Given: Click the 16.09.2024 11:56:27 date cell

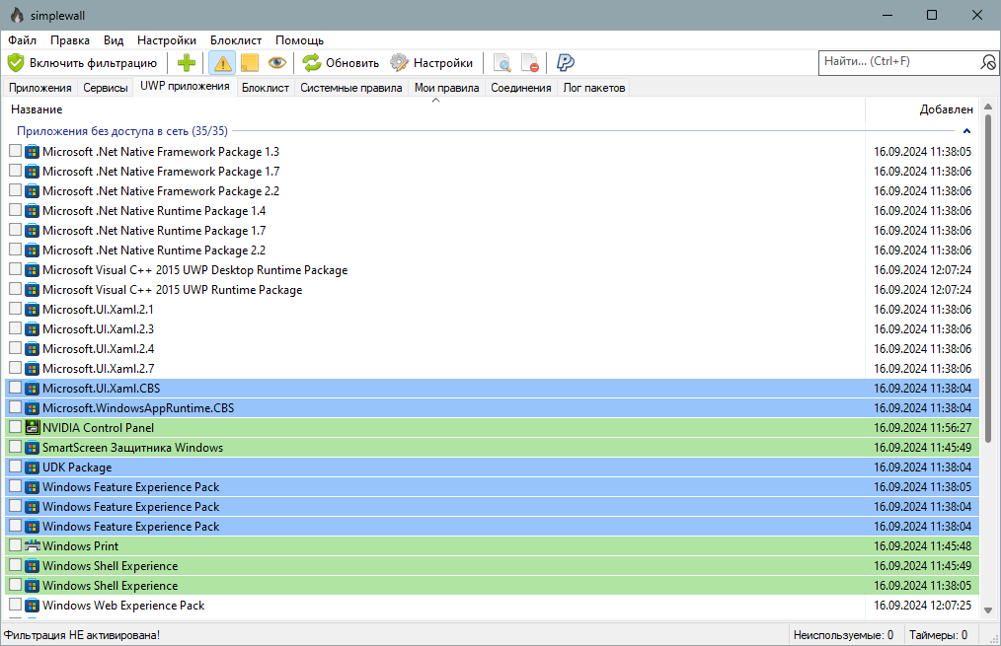Looking at the screenshot, I should click(922, 427).
